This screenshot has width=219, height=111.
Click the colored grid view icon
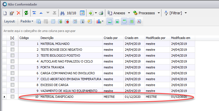(x=82, y=13)
